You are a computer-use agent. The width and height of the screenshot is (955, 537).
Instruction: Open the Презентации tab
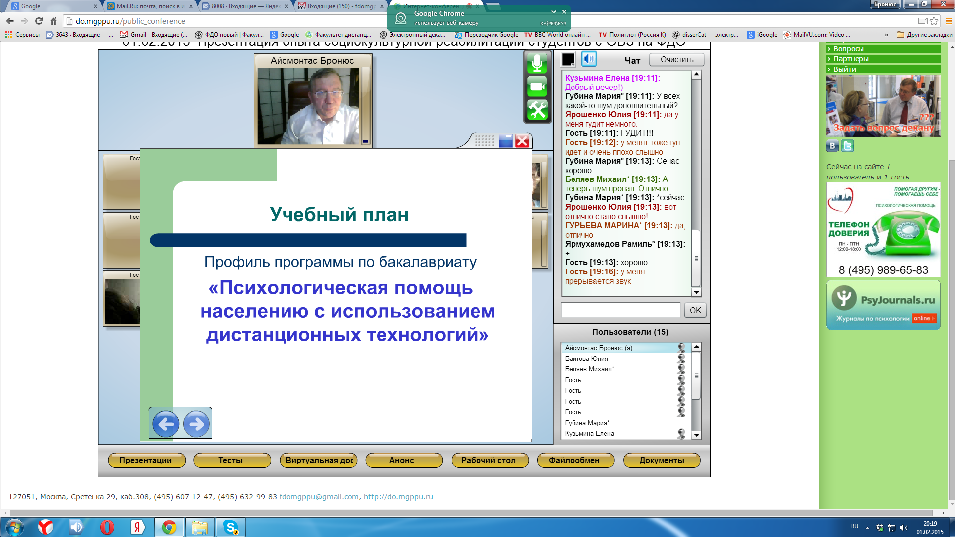point(146,460)
